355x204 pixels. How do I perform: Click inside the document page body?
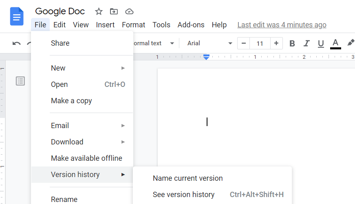click(256, 118)
